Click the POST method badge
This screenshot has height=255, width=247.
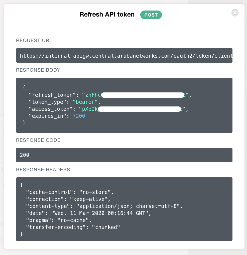pos(151,15)
